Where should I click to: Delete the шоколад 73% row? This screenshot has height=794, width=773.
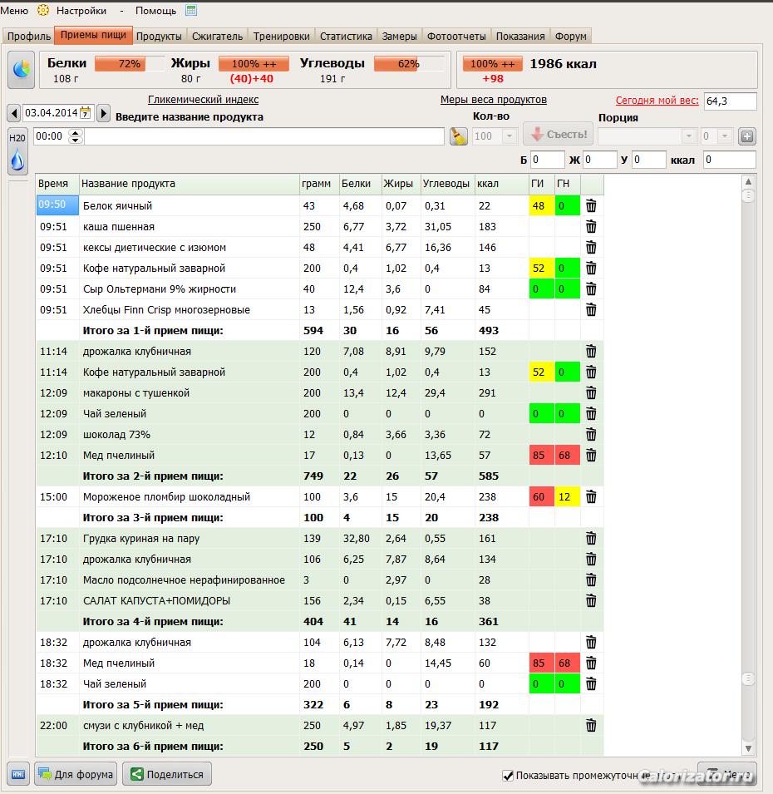(591, 434)
